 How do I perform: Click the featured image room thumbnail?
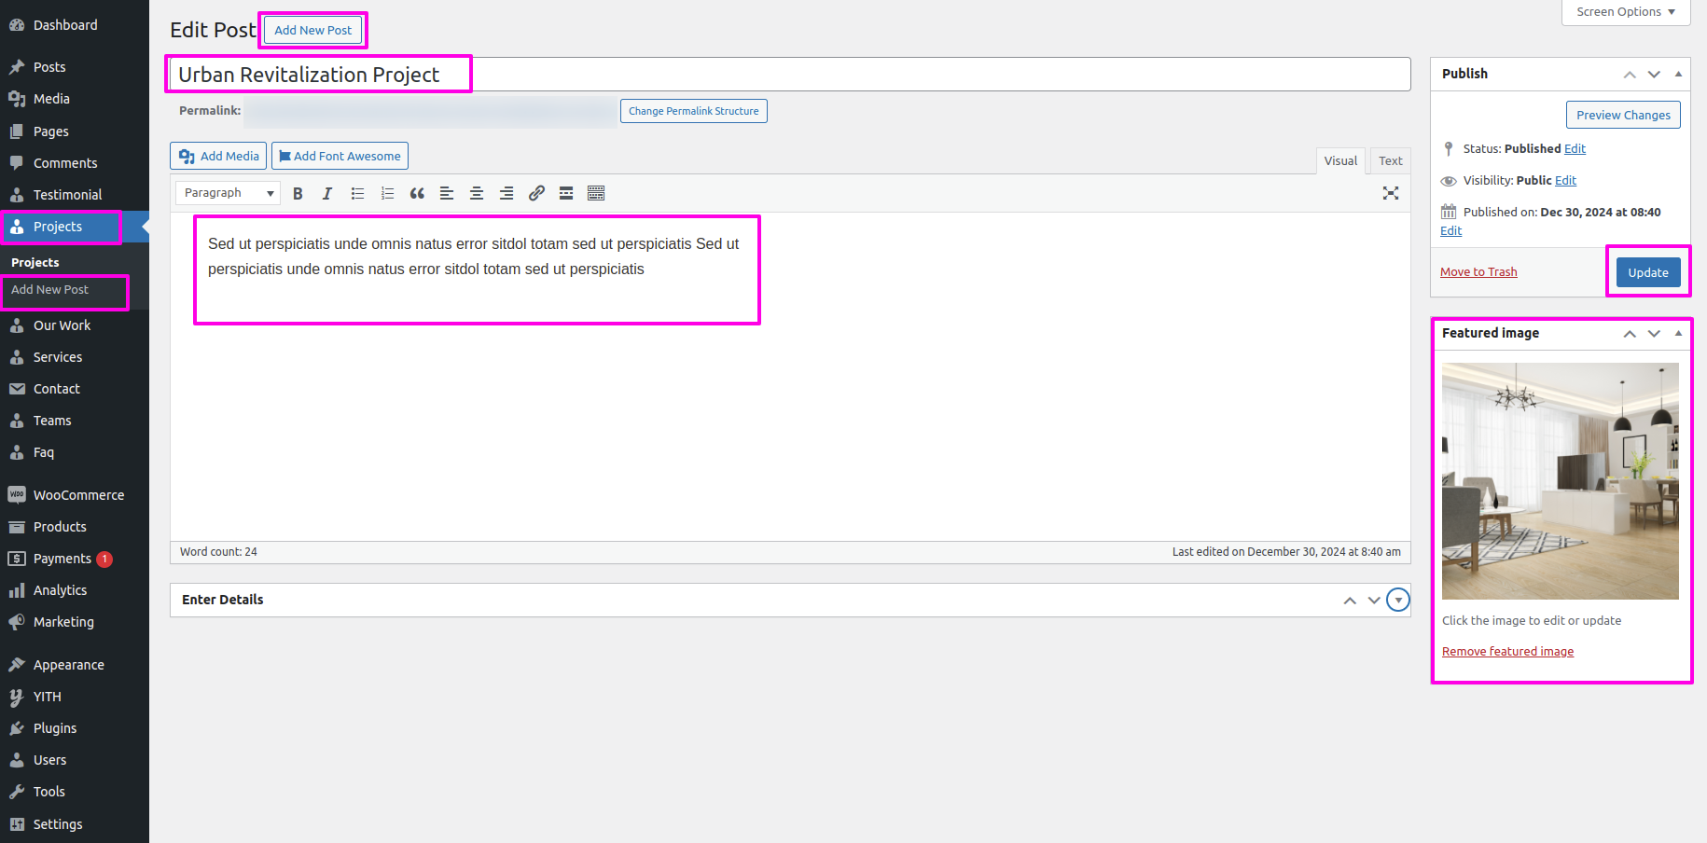pyautogui.click(x=1560, y=481)
